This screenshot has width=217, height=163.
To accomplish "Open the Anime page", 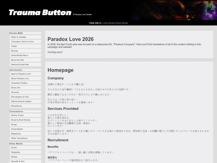I will [x=25, y=148].
